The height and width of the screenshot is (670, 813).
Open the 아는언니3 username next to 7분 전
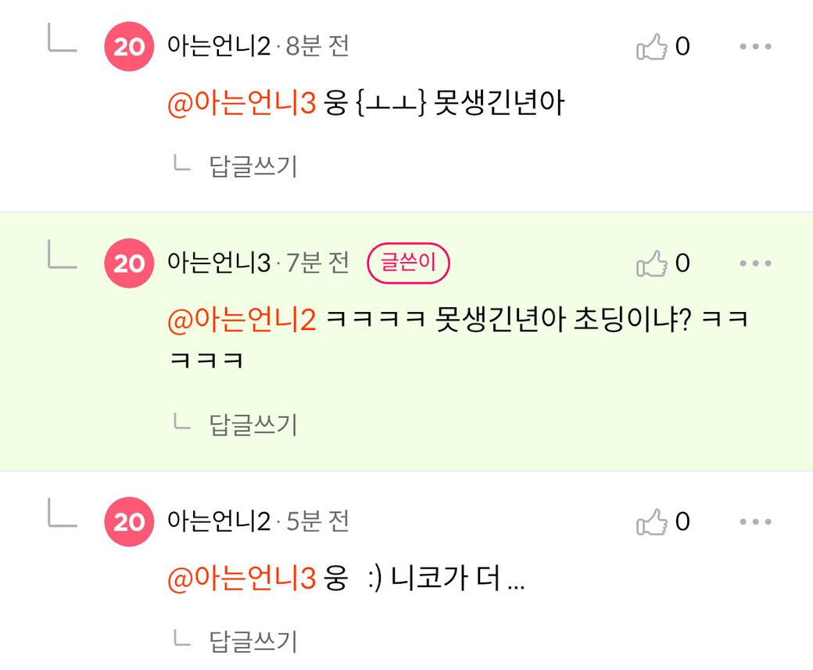[219, 263]
